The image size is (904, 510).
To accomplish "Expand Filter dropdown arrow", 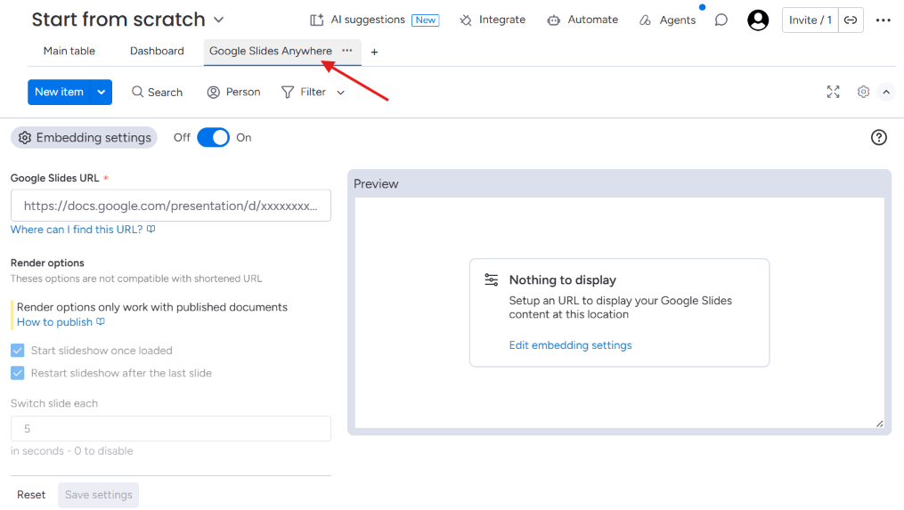I will 341,93.
